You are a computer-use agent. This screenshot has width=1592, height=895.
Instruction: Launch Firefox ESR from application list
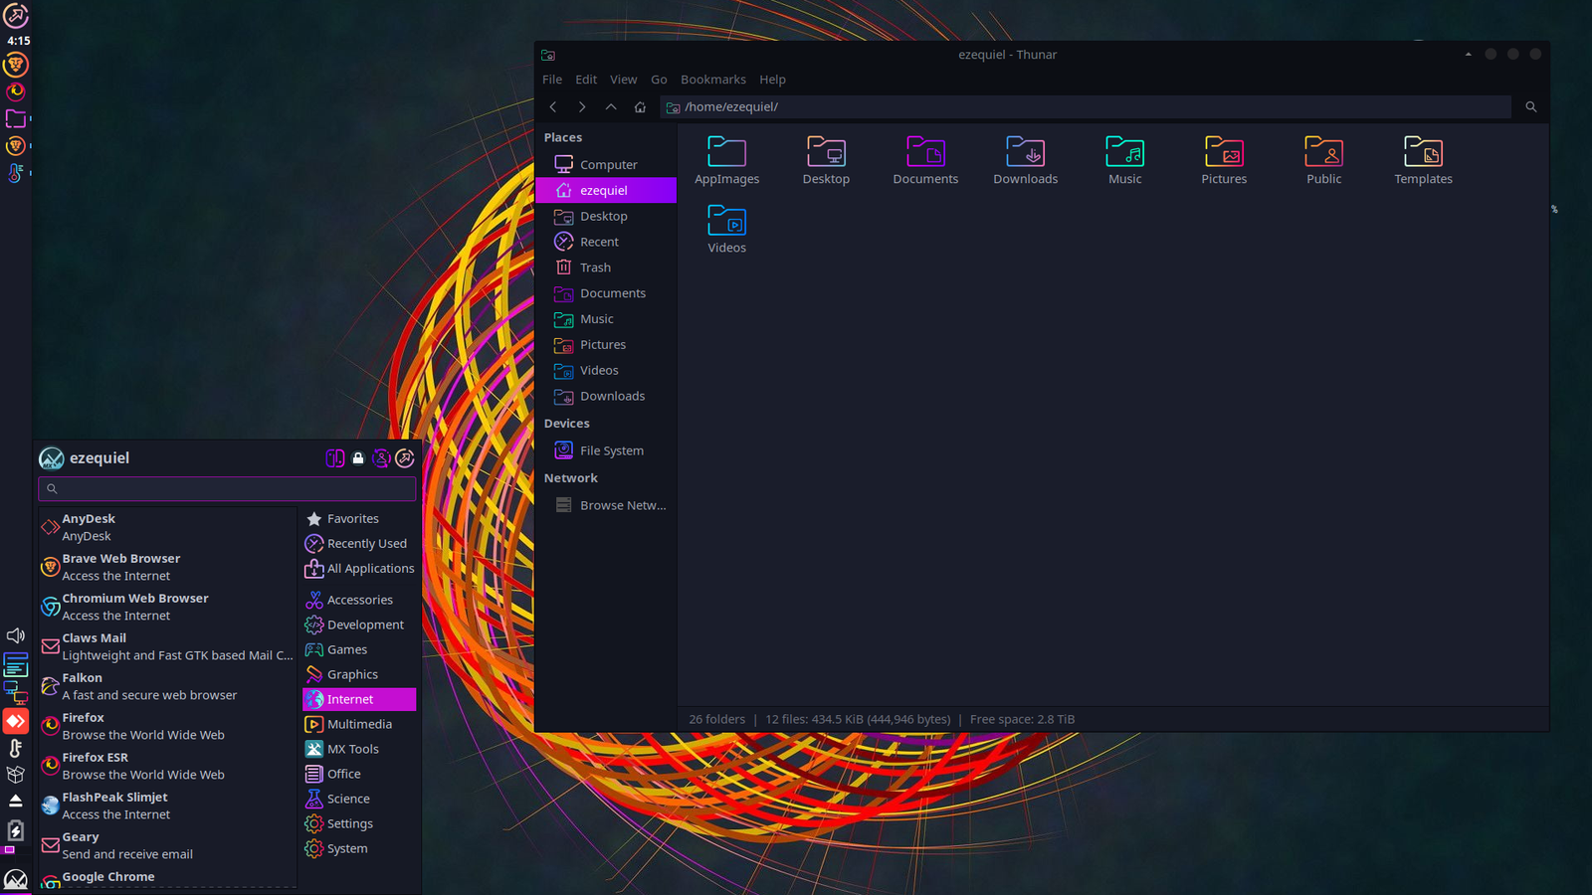[x=167, y=766]
